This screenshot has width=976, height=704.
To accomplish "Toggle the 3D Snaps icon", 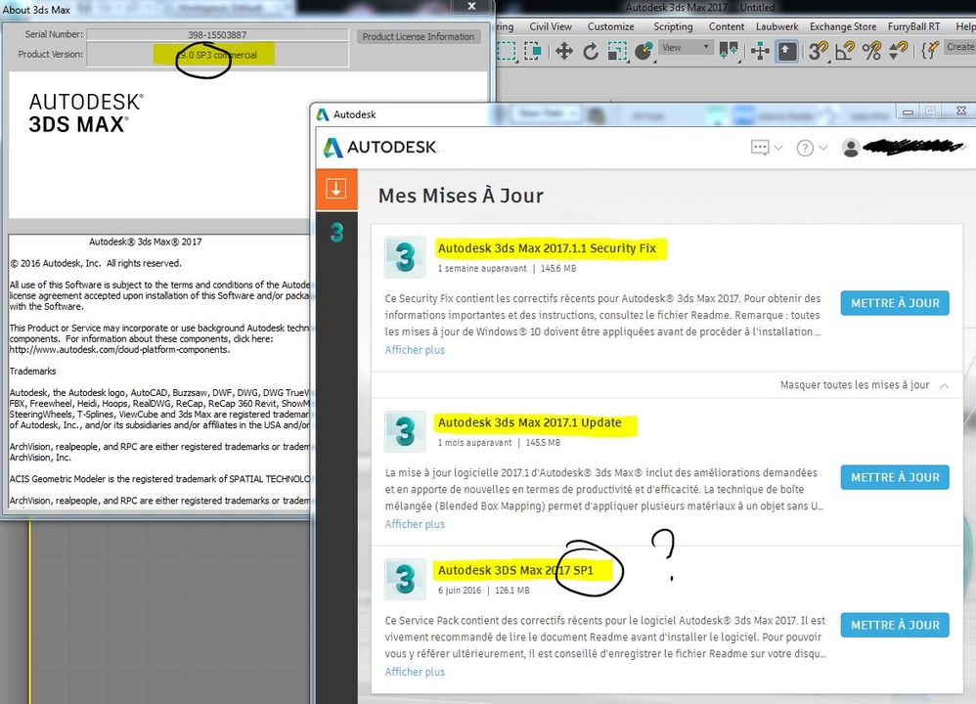I will click(x=819, y=51).
